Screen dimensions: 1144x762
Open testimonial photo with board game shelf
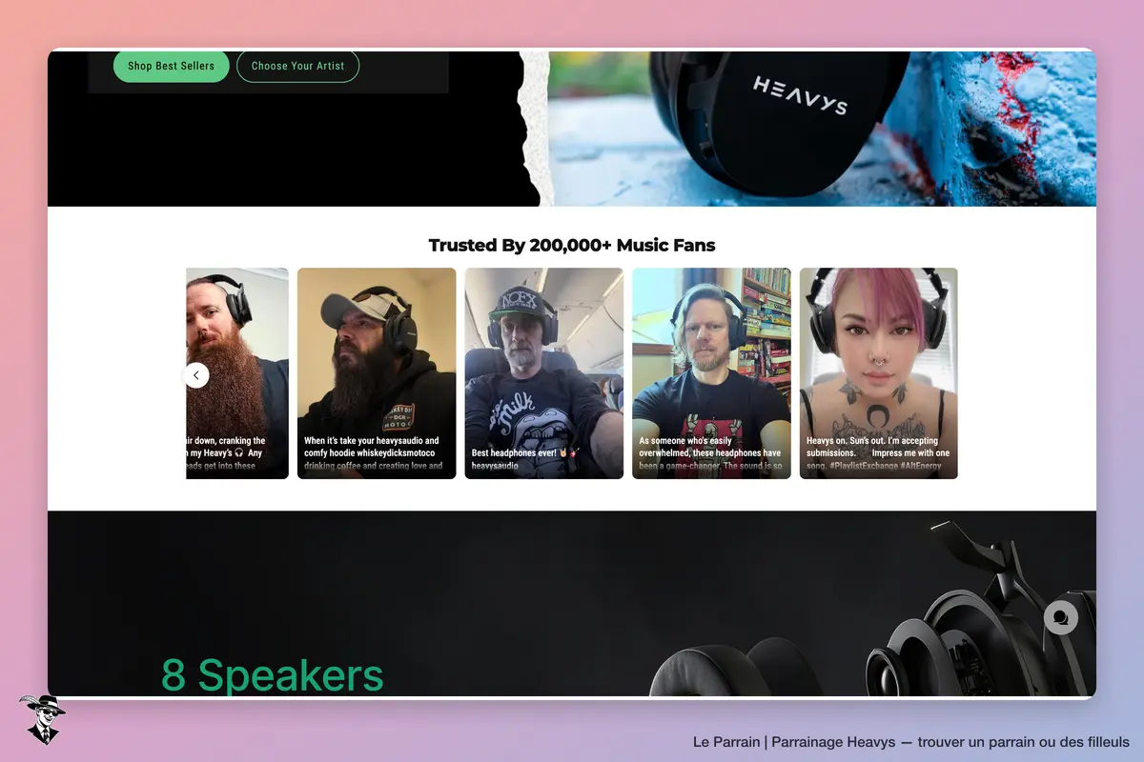click(x=711, y=373)
